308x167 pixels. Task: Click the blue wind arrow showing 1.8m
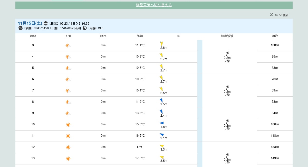click(162, 123)
